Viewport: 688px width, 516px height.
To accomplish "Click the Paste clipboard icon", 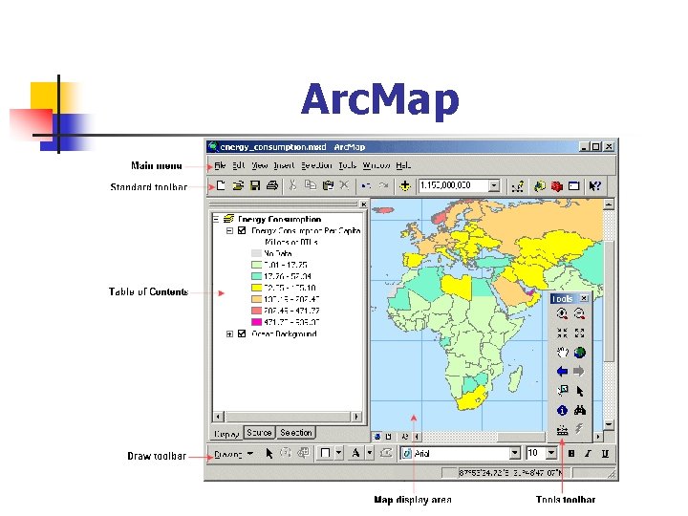I will (x=328, y=185).
